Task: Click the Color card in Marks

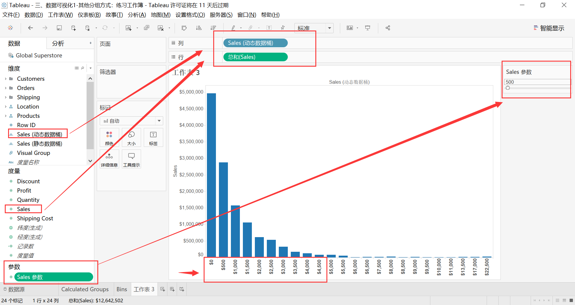Action: tap(109, 138)
